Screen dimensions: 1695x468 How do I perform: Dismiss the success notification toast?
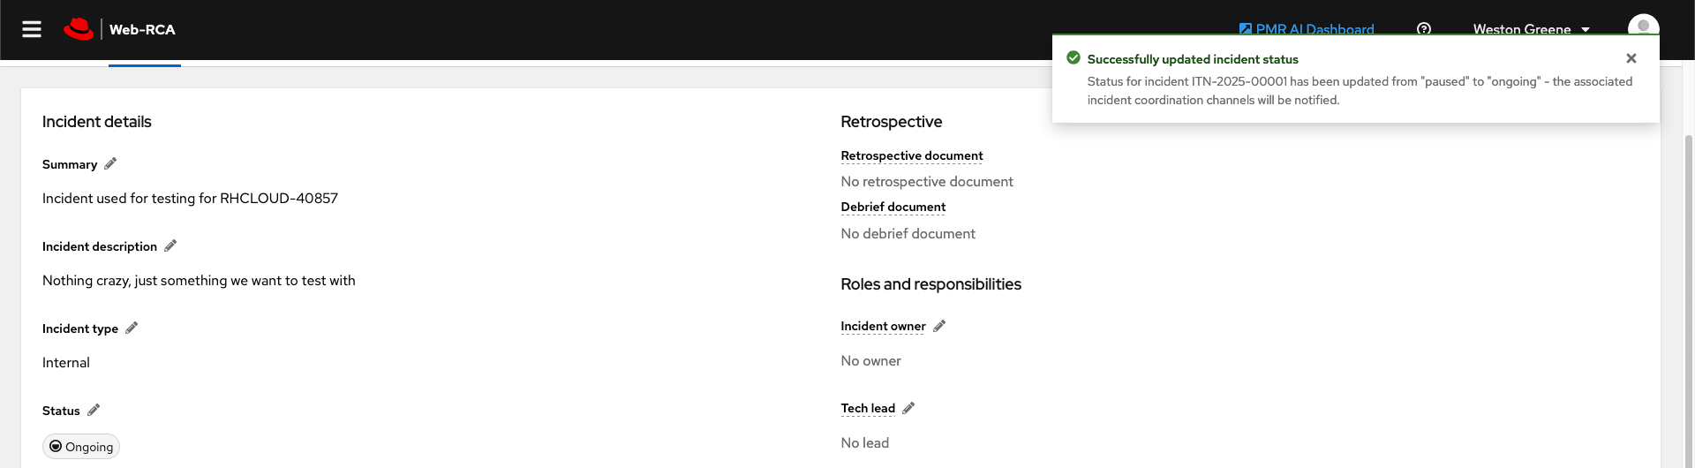click(x=1631, y=58)
